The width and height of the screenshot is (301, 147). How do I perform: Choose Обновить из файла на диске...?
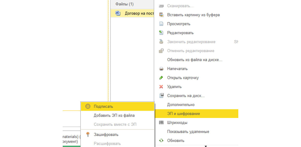tap(196, 60)
